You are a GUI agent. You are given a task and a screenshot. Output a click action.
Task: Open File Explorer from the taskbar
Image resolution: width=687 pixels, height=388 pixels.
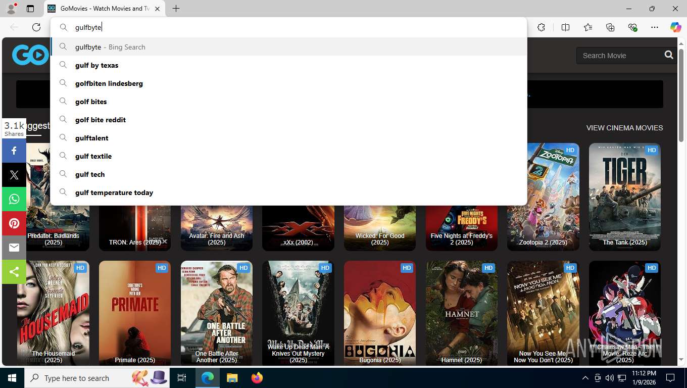232,378
